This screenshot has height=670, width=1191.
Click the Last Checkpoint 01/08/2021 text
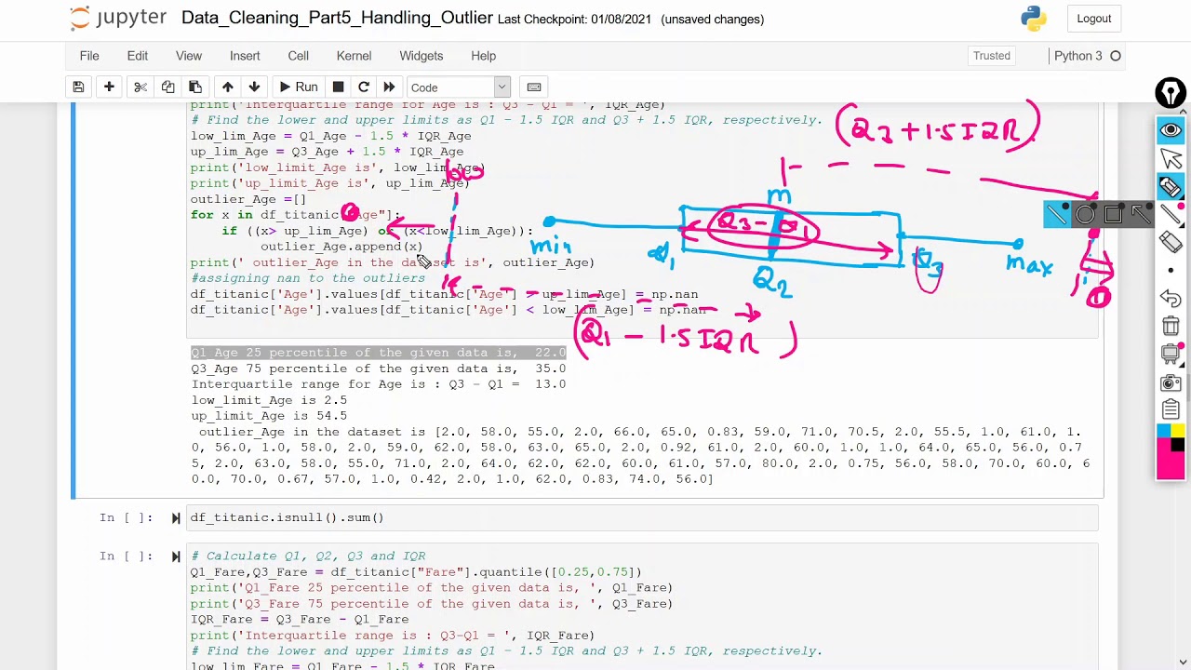pos(573,20)
